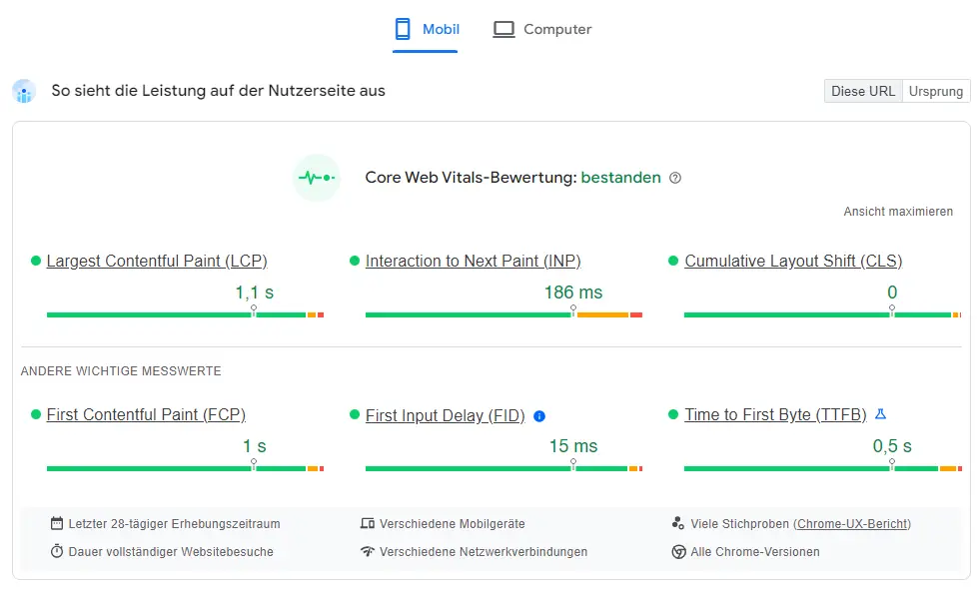Open the Largest Contentful Paint (LCP) link
Image resolution: width=980 pixels, height=590 pixels.
point(157,261)
